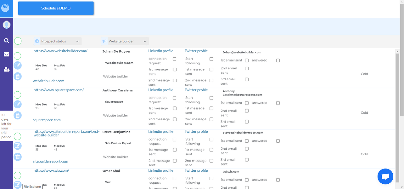The height and width of the screenshot is (189, 404).
Task: Check 3rd email sent for Johan De Ruyver
Action: [x=247, y=79]
